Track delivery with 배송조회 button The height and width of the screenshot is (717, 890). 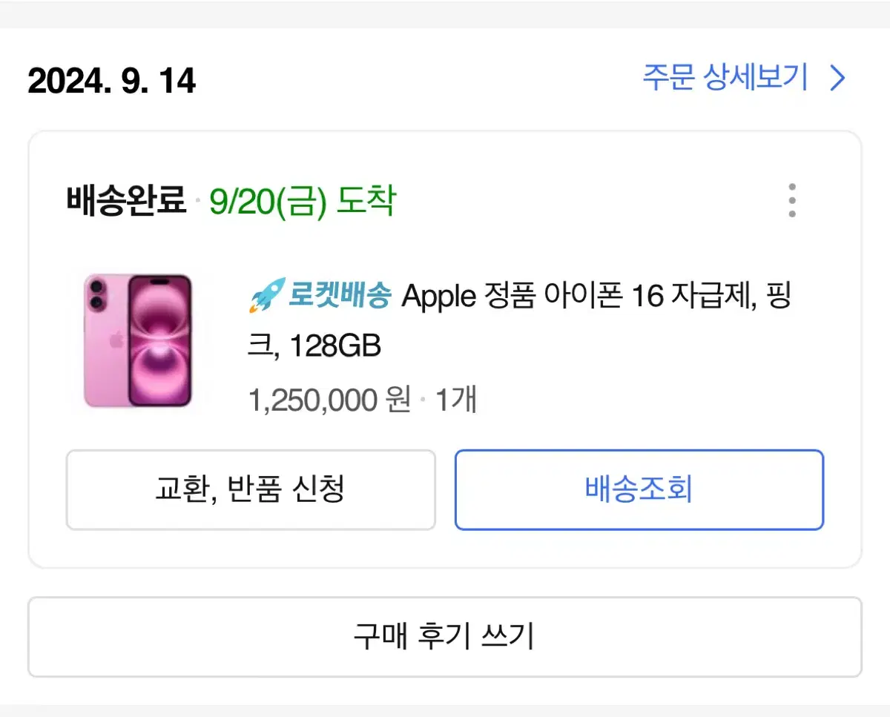pyautogui.click(x=639, y=489)
